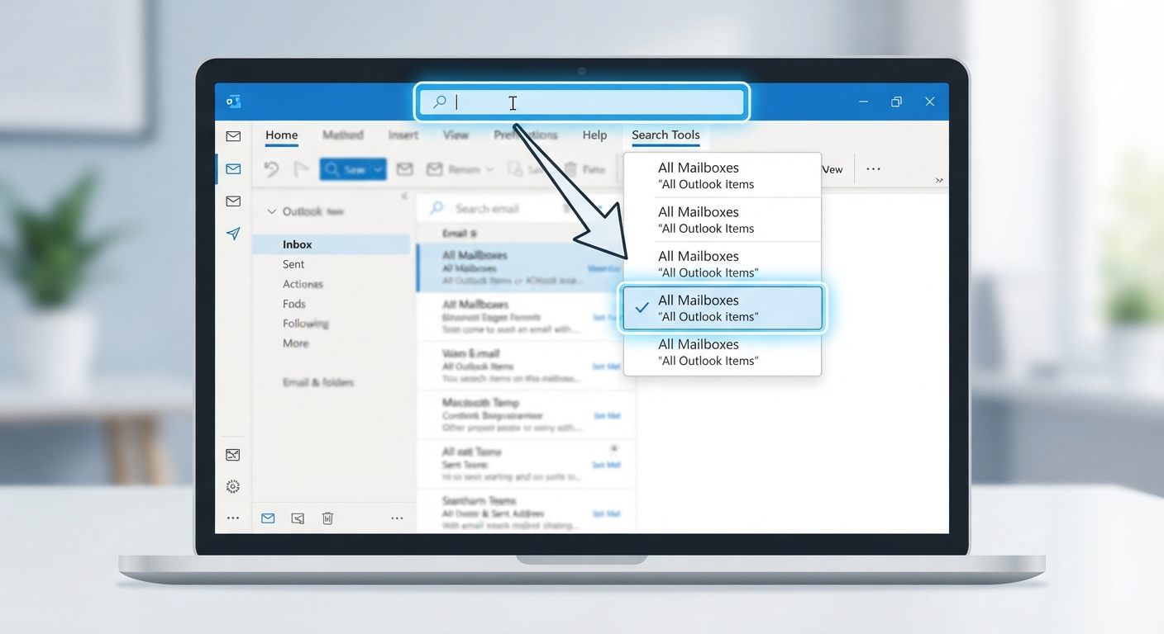Click the star icon in the All nait Tasne email row

(613, 449)
